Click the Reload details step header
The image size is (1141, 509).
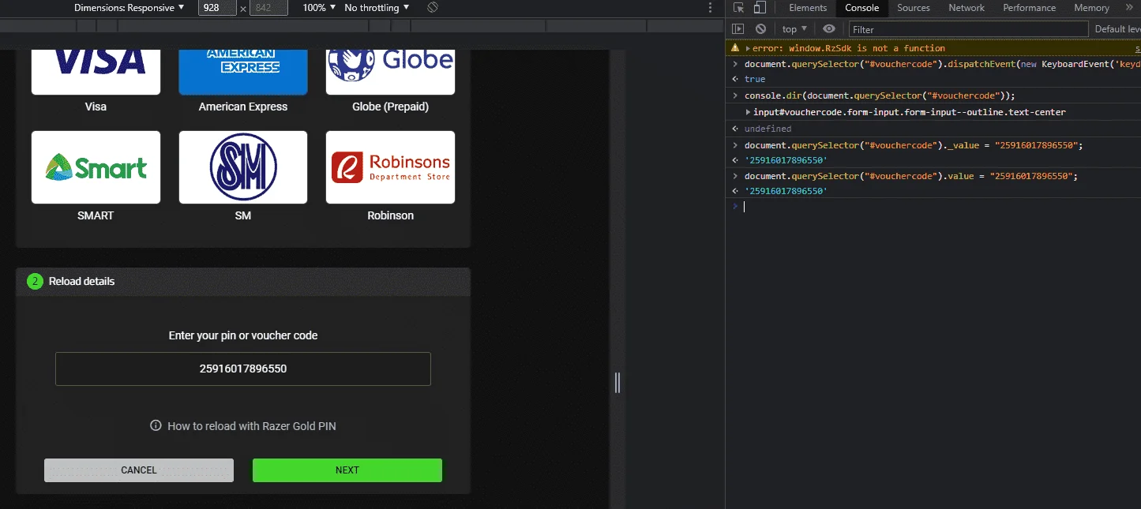point(243,281)
